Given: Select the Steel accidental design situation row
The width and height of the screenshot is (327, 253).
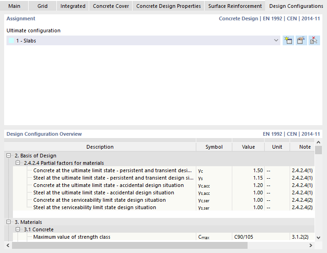Looking at the screenshot, I should [103, 193].
